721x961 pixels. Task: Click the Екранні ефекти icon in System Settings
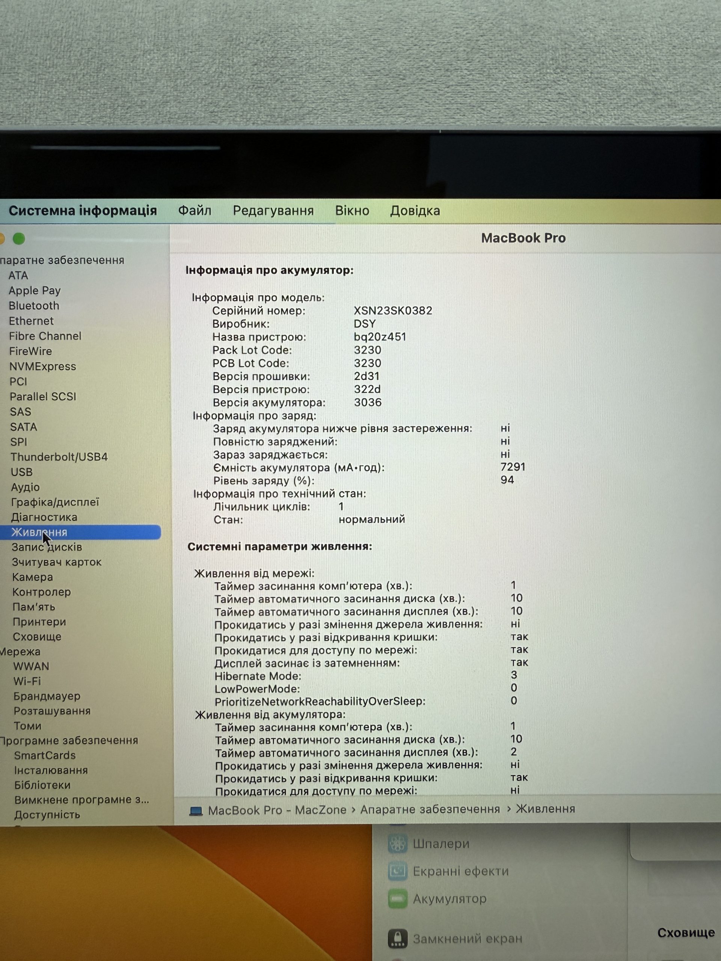click(x=397, y=871)
